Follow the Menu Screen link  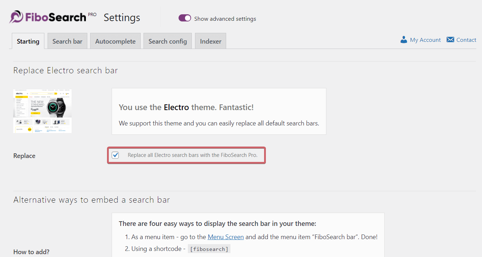pyautogui.click(x=226, y=237)
